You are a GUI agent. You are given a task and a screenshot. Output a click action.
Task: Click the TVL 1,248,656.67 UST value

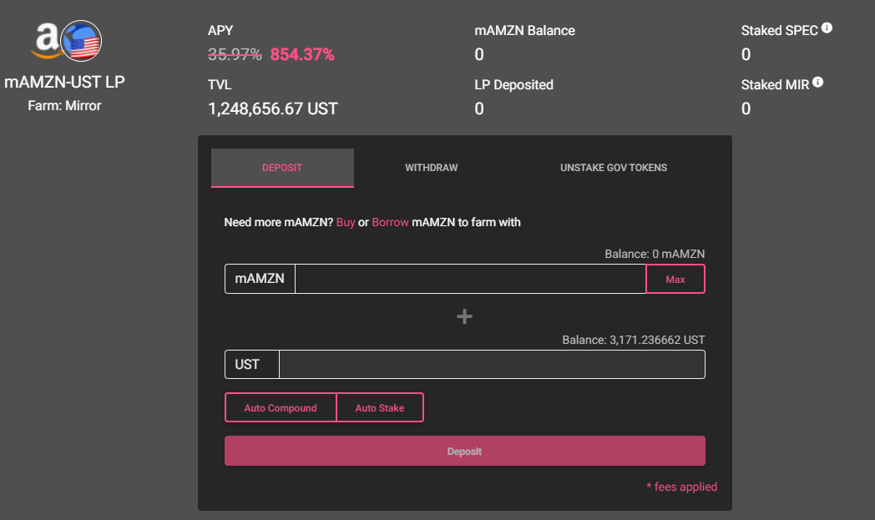(x=273, y=109)
